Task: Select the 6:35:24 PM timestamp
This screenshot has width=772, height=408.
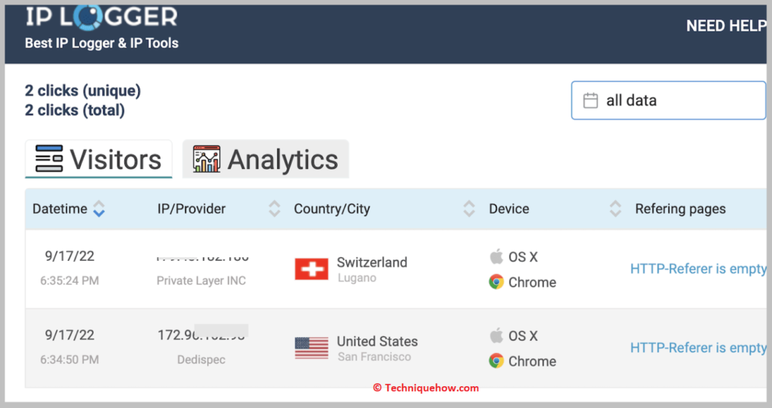Action: coord(69,281)
